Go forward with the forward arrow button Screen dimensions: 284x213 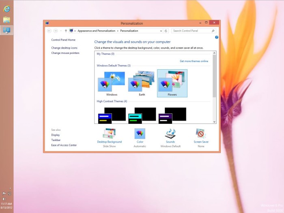click(56, 31)
